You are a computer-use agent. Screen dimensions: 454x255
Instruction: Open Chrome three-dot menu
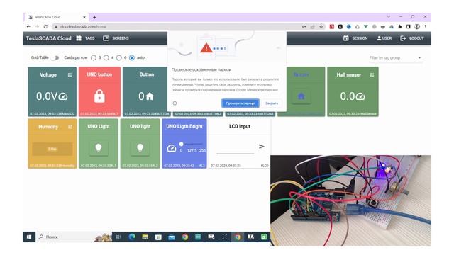click(x=425, y=27)
